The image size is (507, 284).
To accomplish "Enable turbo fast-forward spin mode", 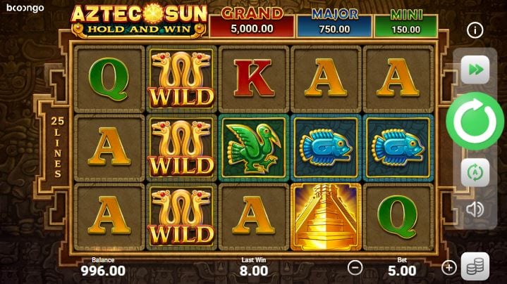I will [x=475, y=70].
